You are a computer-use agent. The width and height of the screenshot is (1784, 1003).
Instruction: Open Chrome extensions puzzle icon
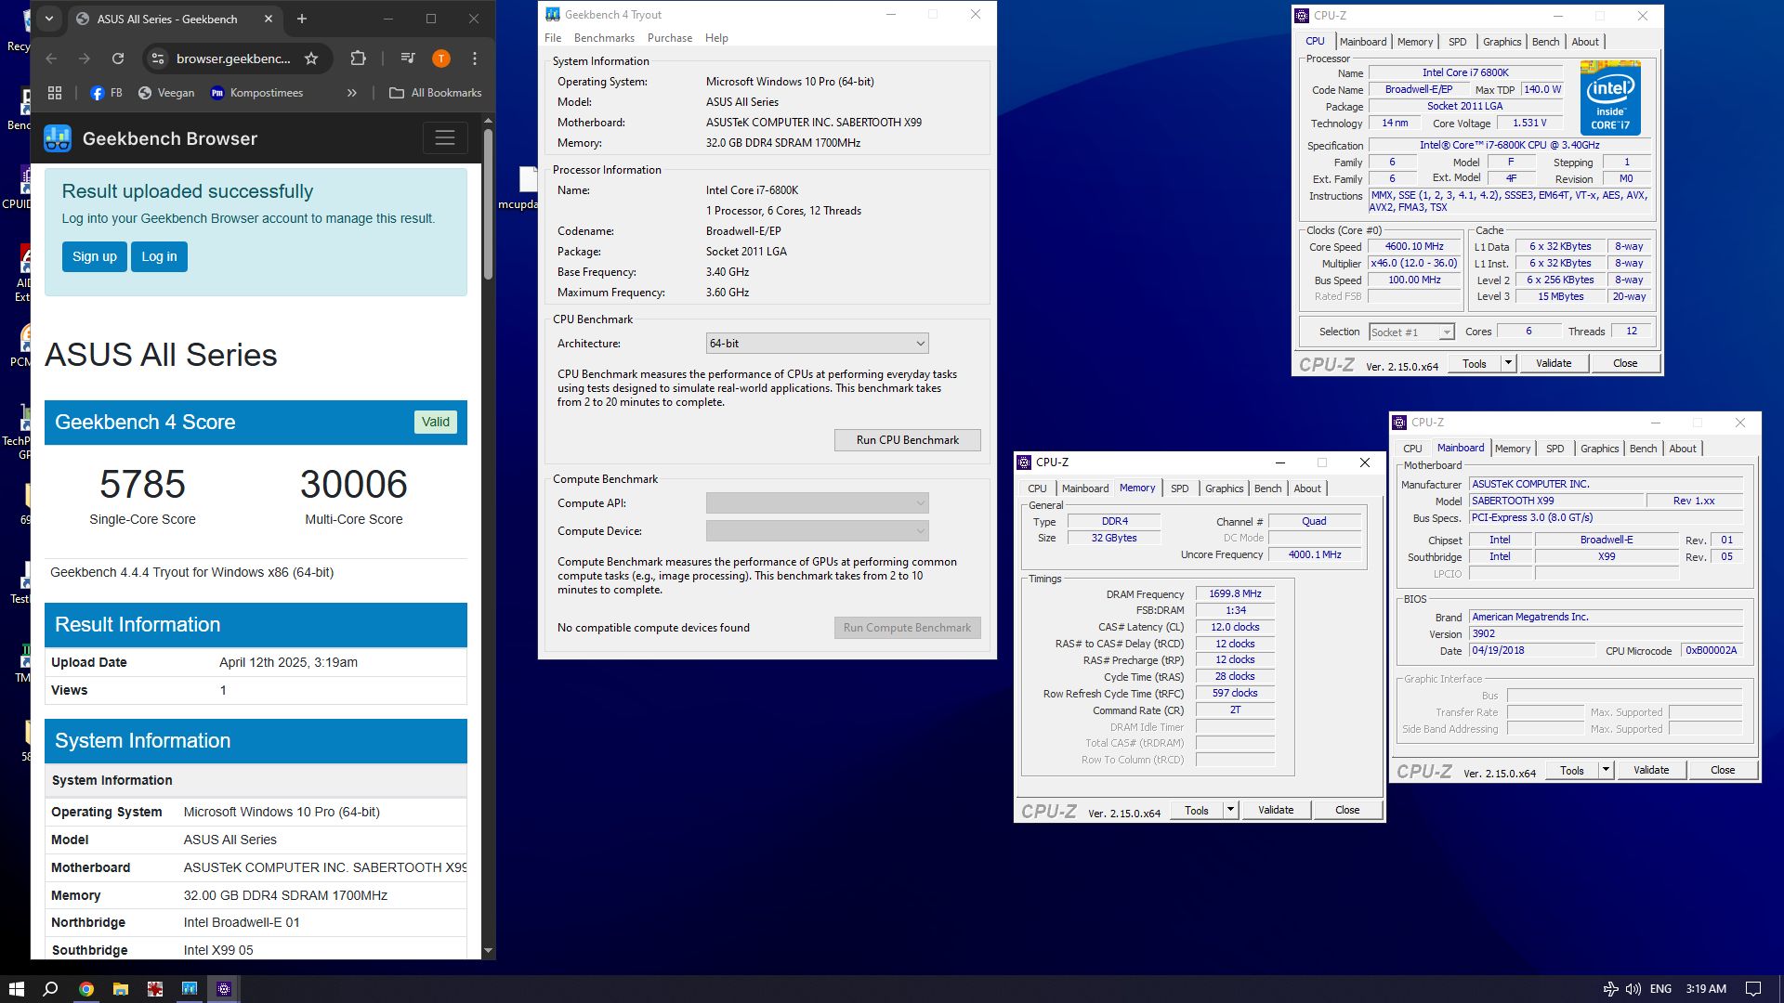coord(358,59)
